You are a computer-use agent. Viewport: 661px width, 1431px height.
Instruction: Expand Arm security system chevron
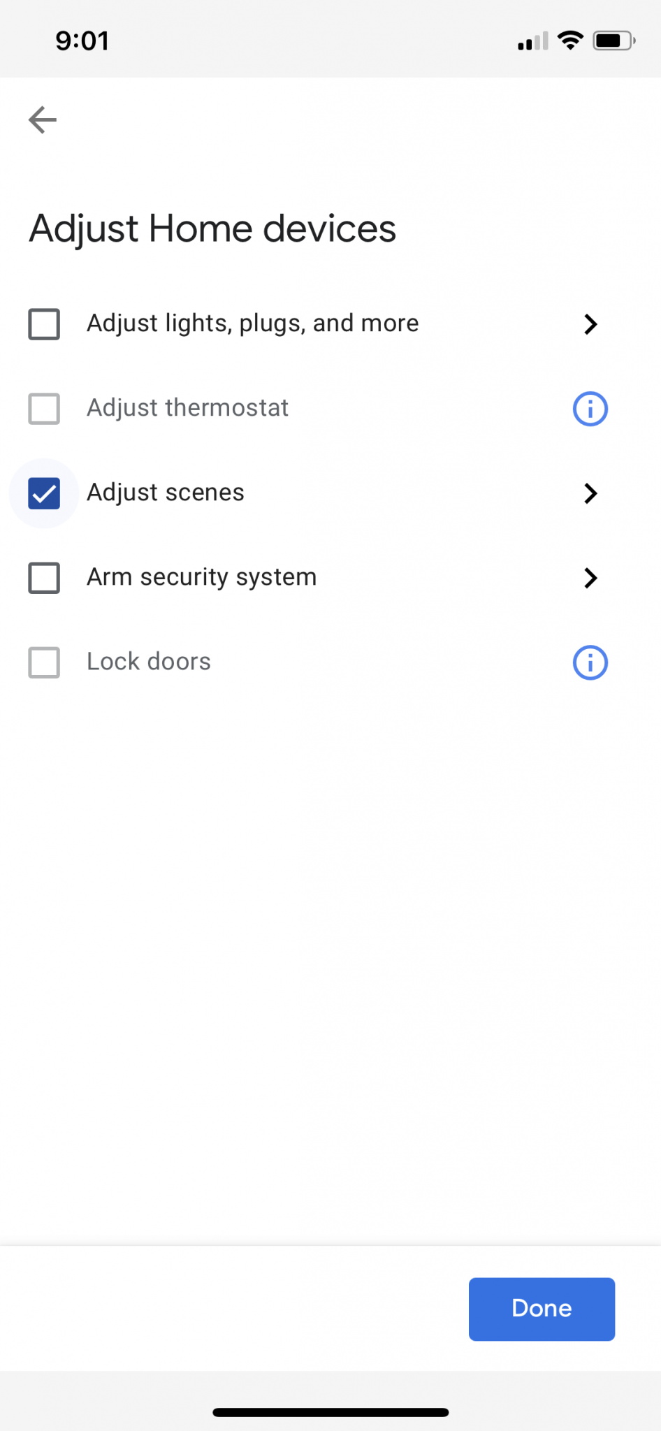tap(590, 578)
